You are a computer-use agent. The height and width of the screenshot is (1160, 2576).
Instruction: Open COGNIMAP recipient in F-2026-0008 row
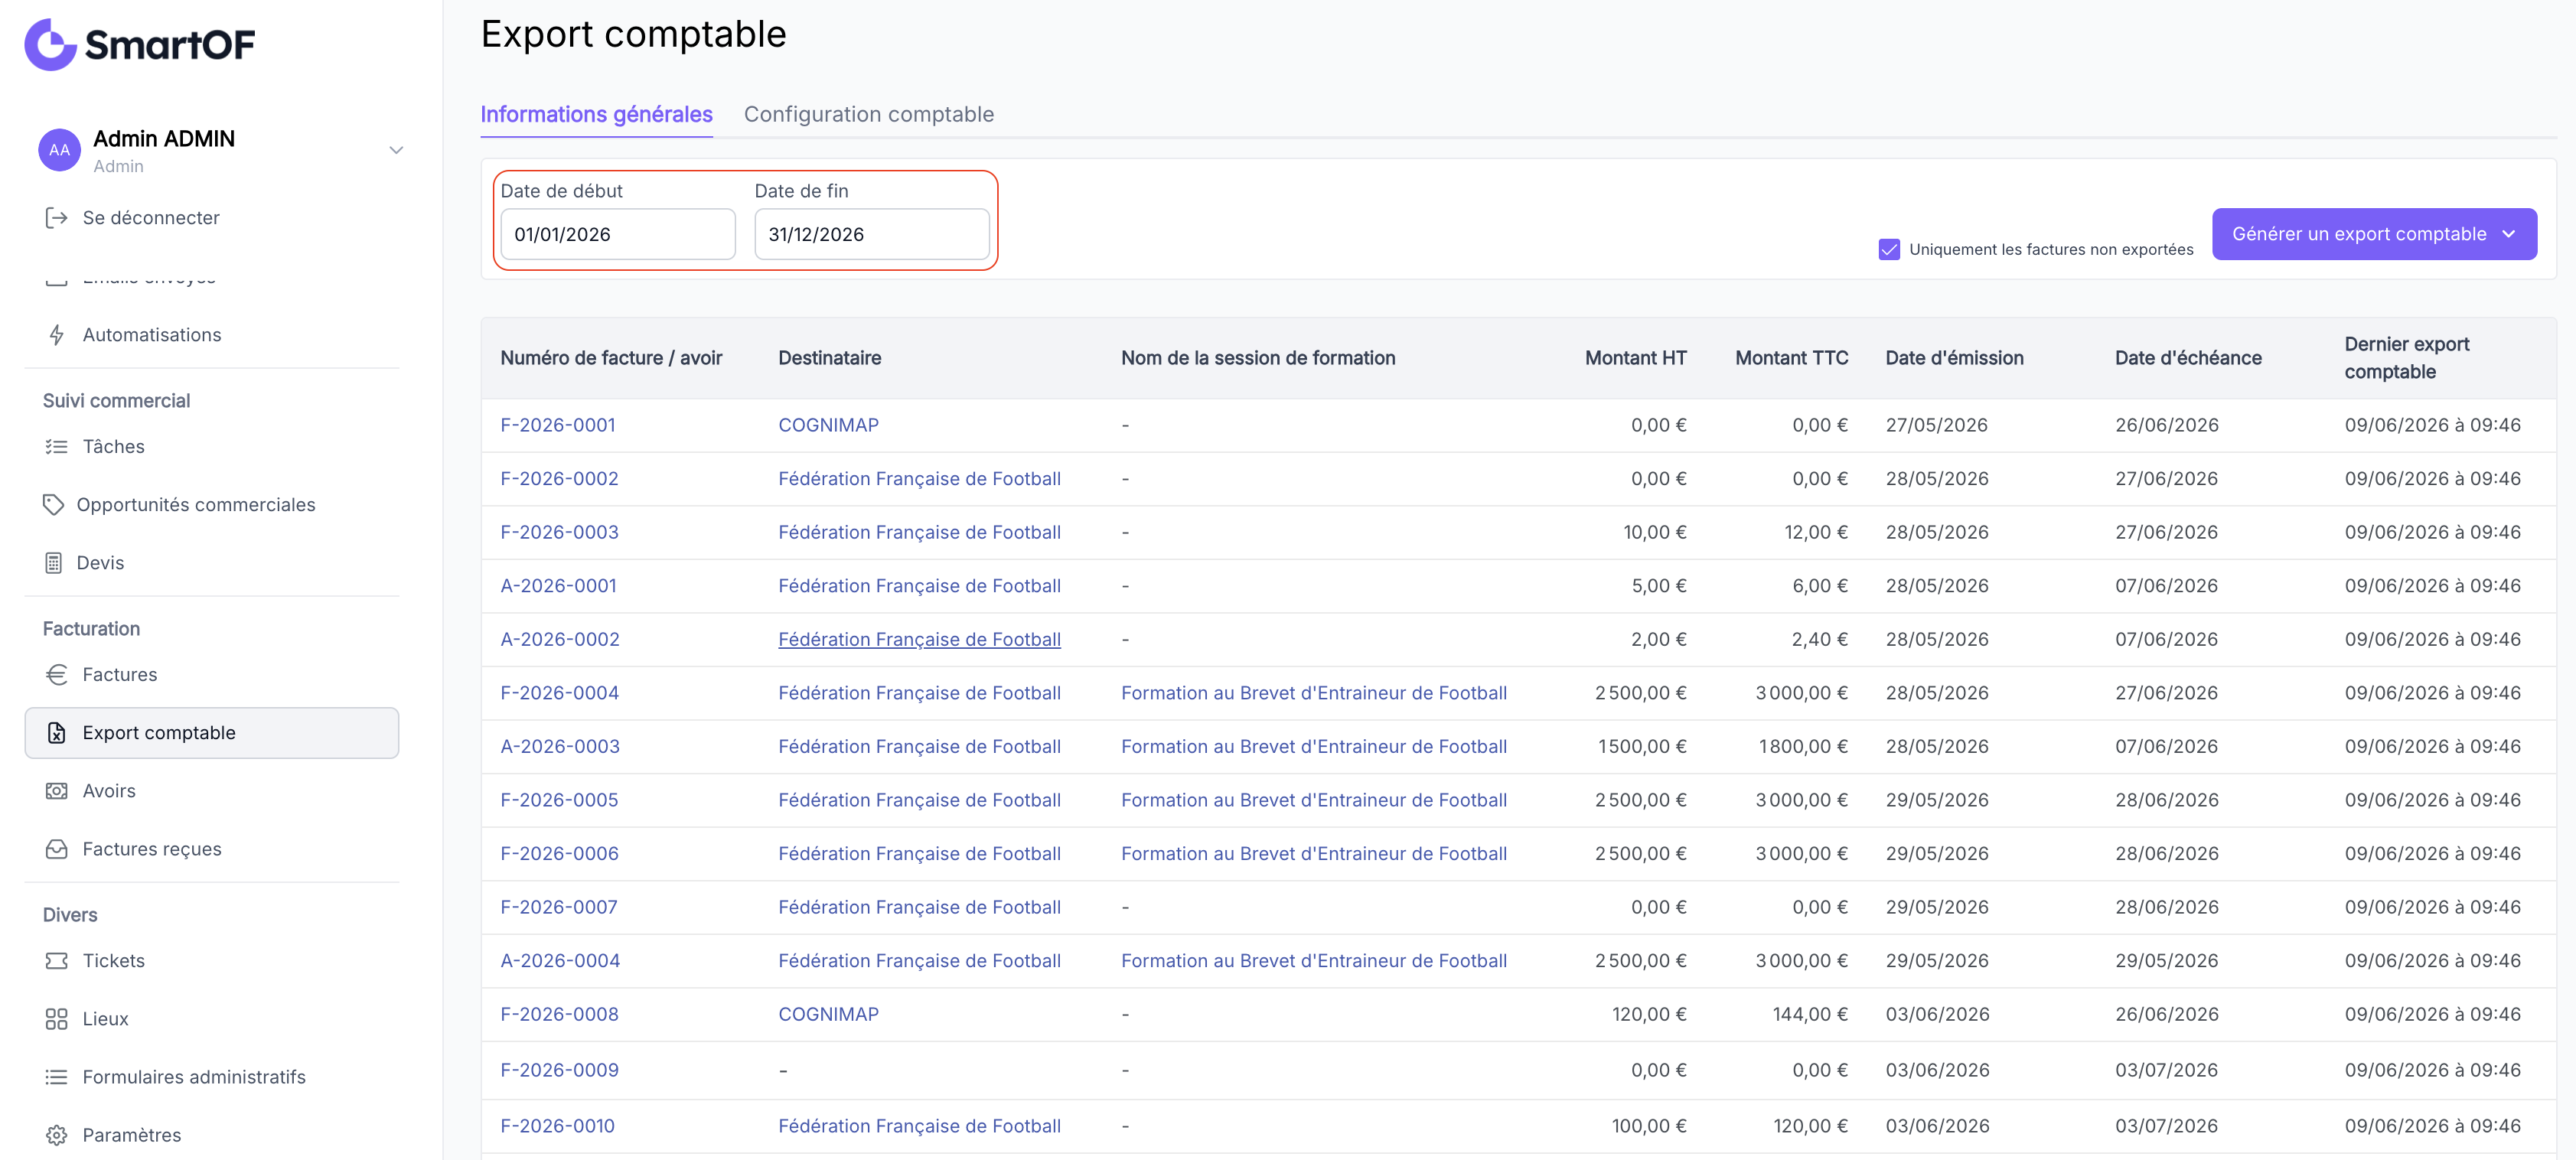click(x=828, y=1014)
